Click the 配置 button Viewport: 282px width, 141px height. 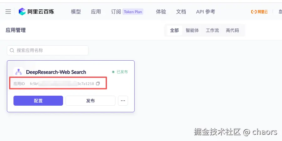pyautogui.click(x=38, y=101)
